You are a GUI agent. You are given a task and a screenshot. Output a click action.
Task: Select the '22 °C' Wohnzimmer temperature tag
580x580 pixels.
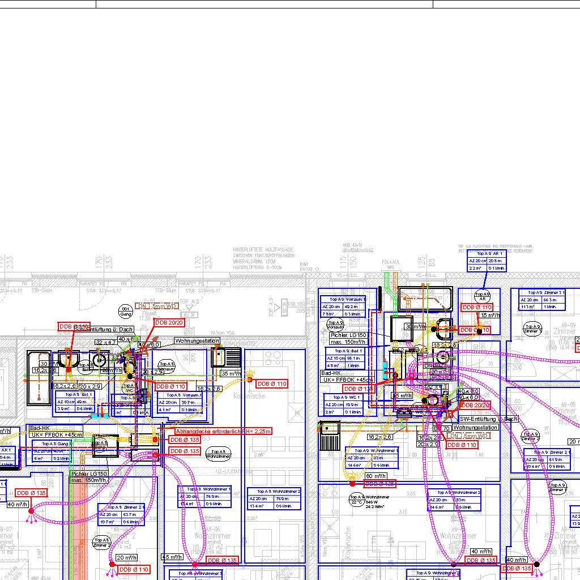[x=357, y=500]
